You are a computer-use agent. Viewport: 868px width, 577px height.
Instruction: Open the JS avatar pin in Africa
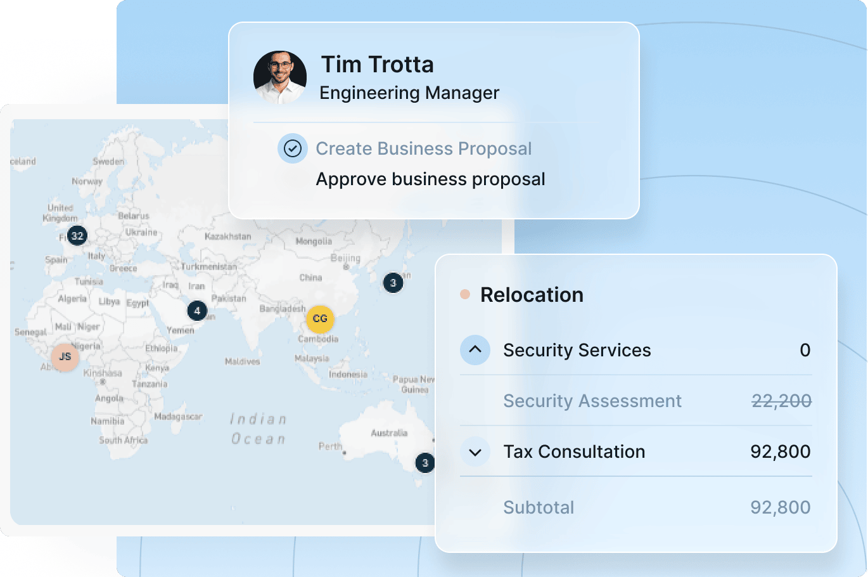click(65, 356)
